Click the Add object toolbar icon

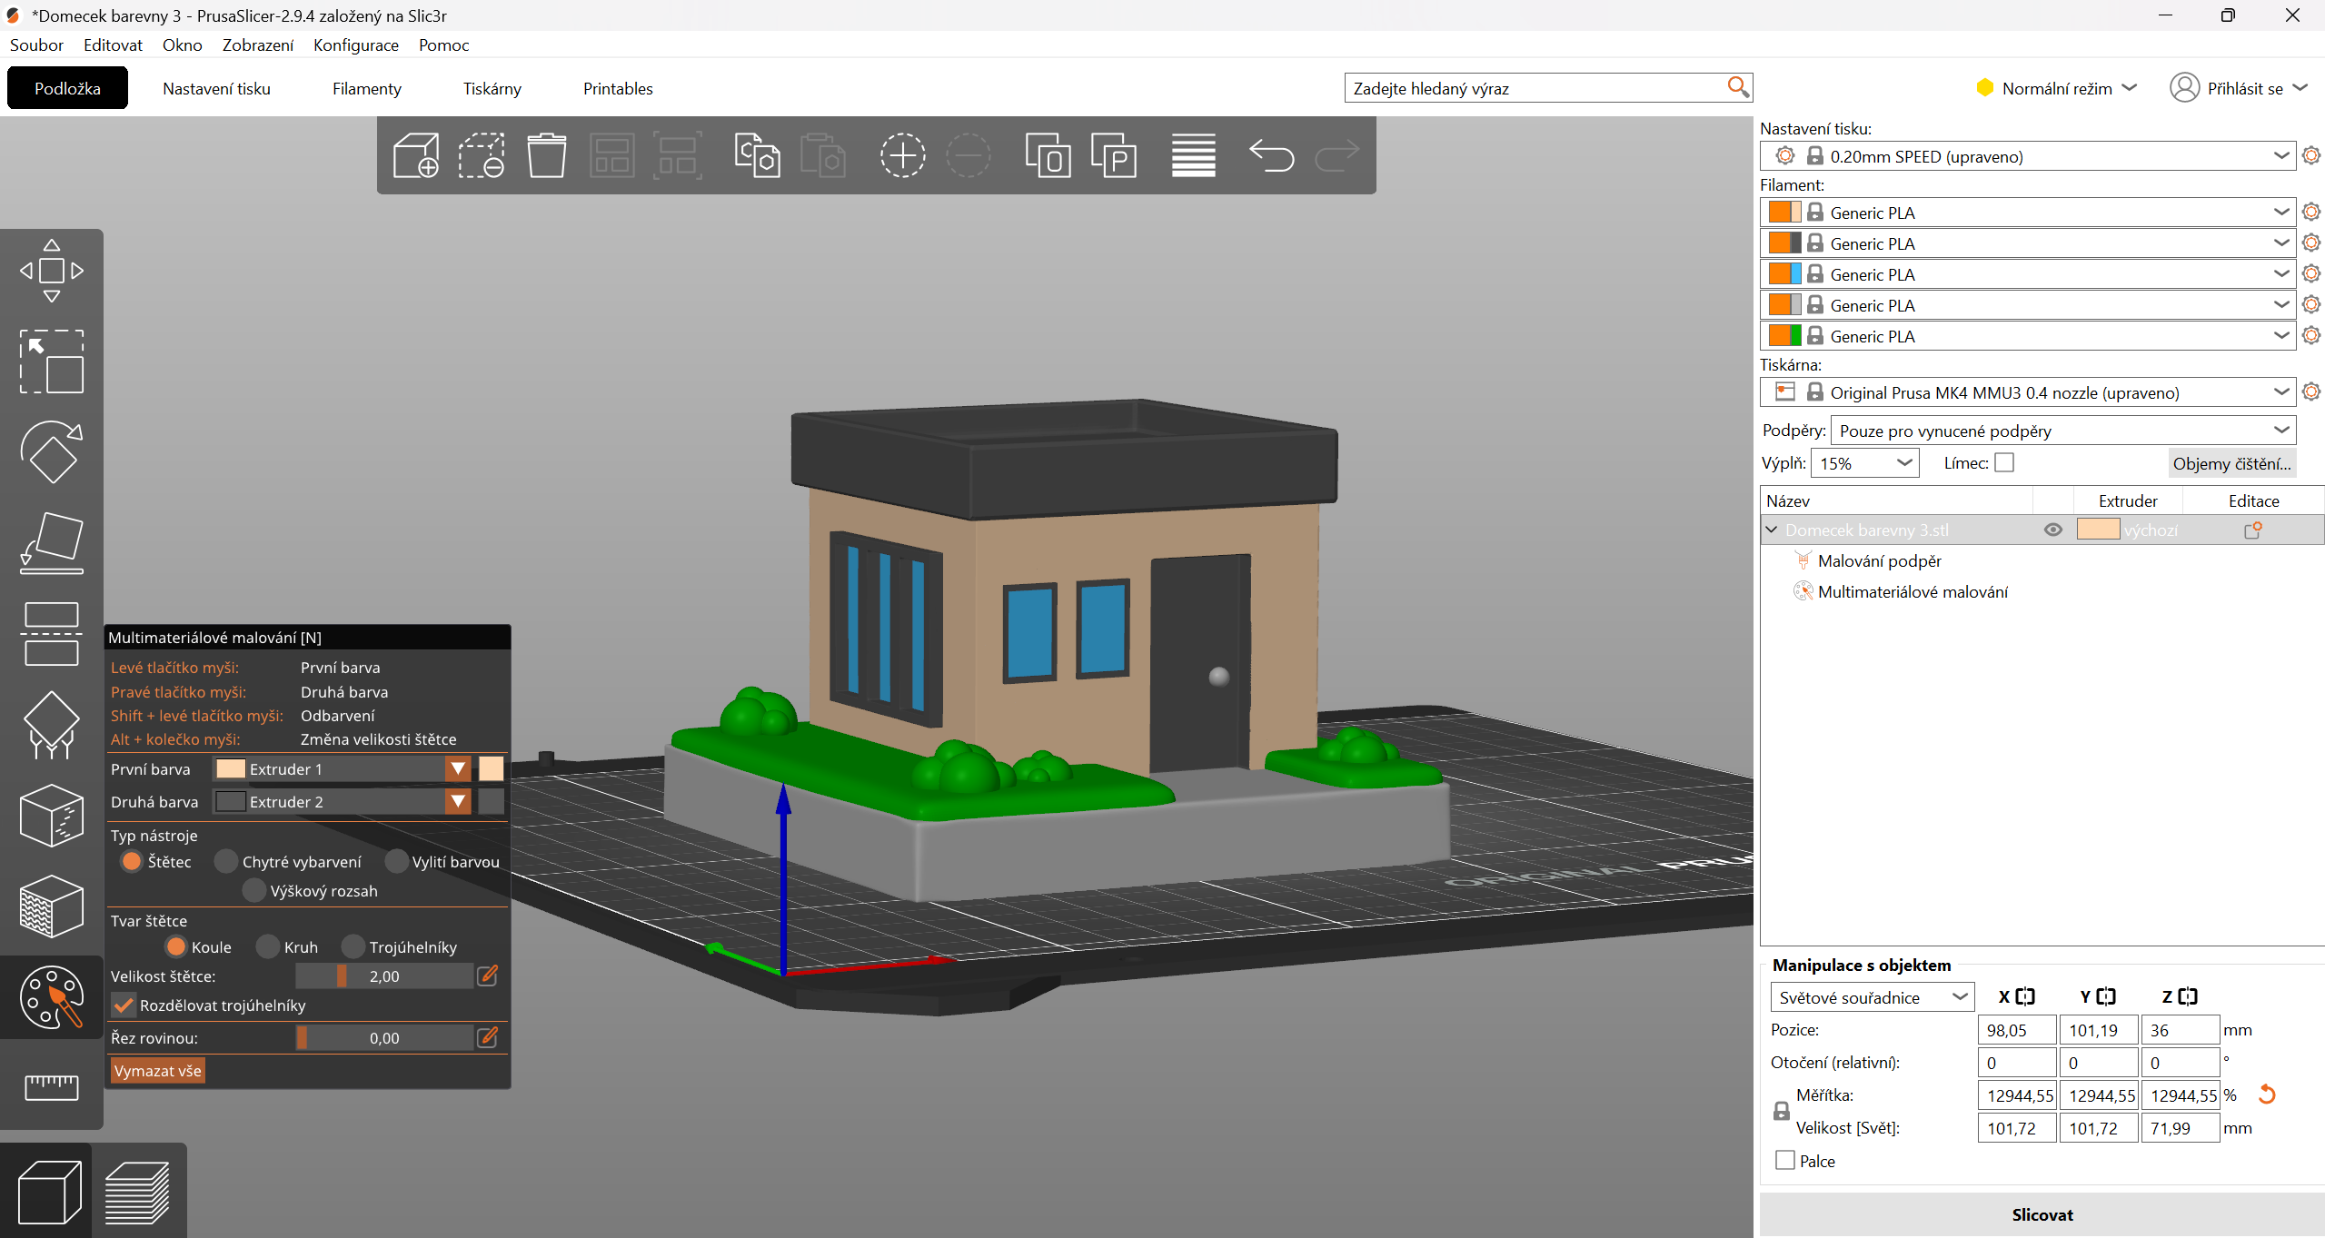click(416, 155)
